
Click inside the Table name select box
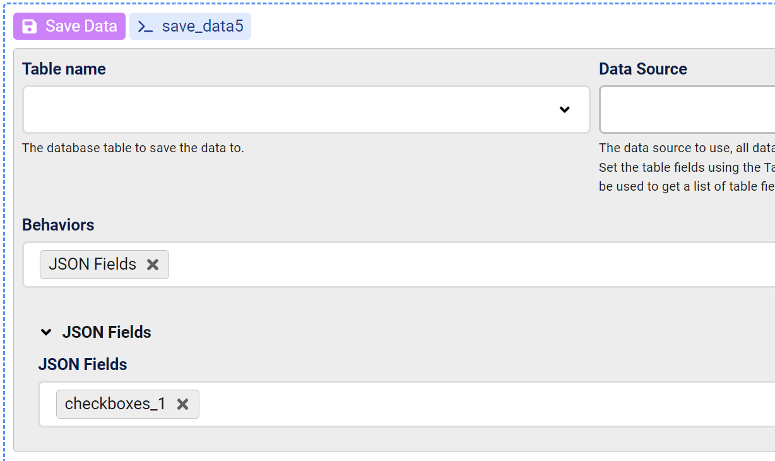click(284, 110)
